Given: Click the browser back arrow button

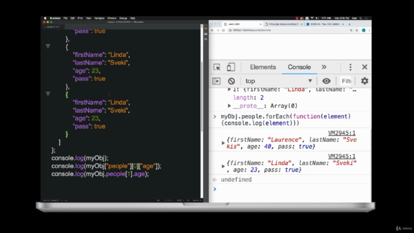Looking at the screenshot, I should click(x=212, y=30).
